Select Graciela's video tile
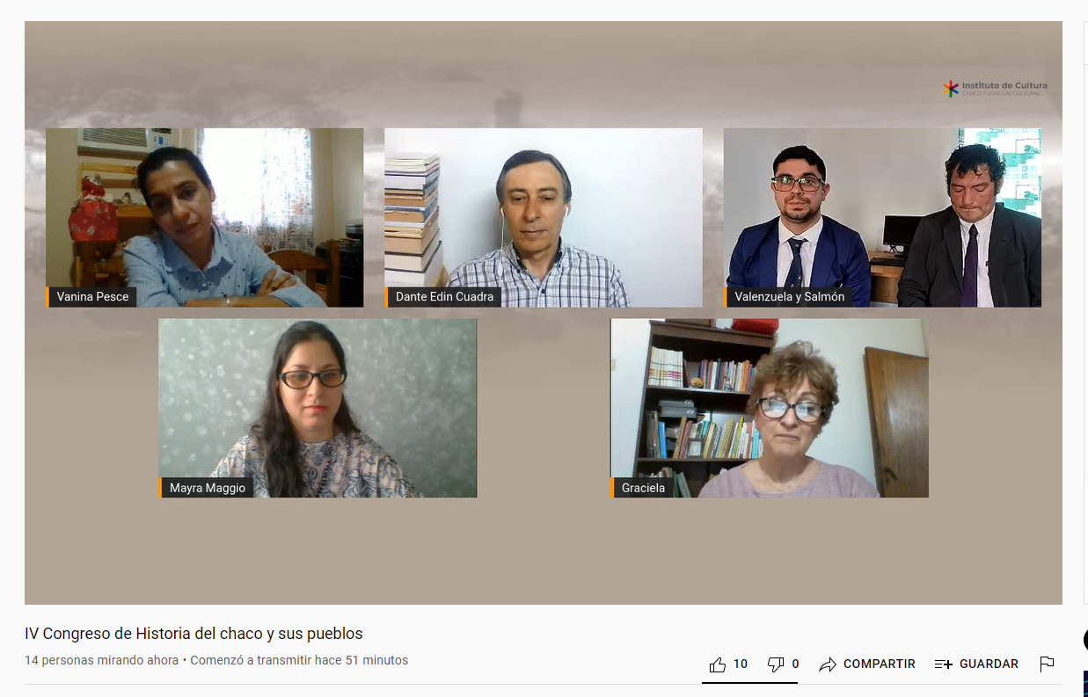 [x=770, y=408]
